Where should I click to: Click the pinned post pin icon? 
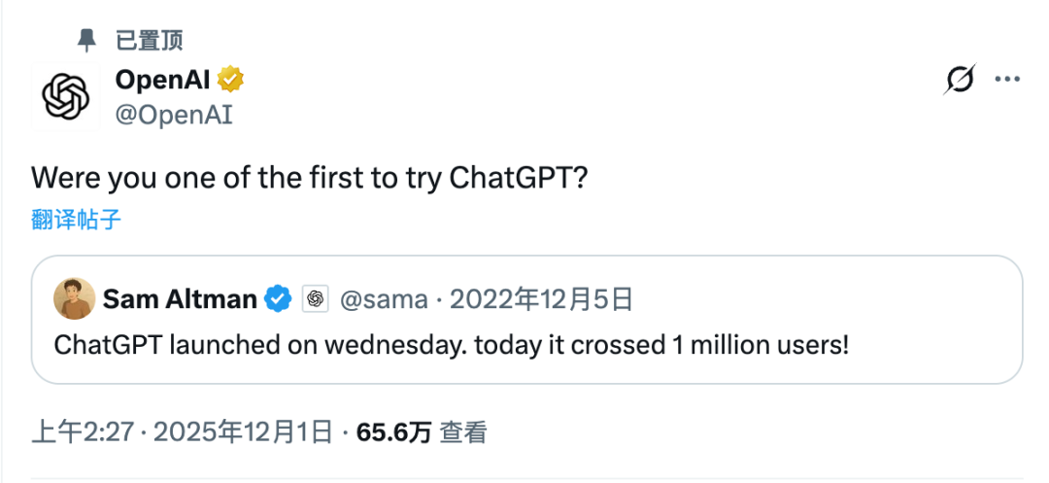pyautogui.click(x=86, y=40)
